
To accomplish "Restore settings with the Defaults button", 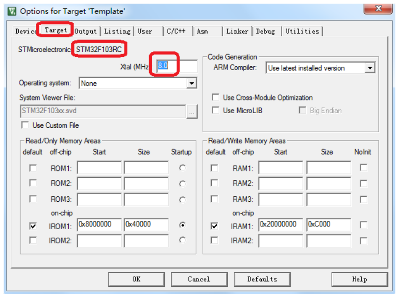I will [262, 280].
